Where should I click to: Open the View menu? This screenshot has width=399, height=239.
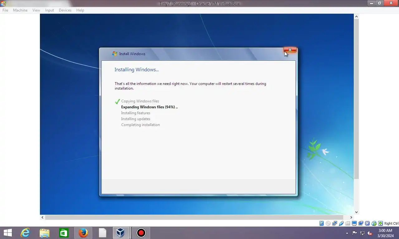pyautogui.click(x=36, y=10)
